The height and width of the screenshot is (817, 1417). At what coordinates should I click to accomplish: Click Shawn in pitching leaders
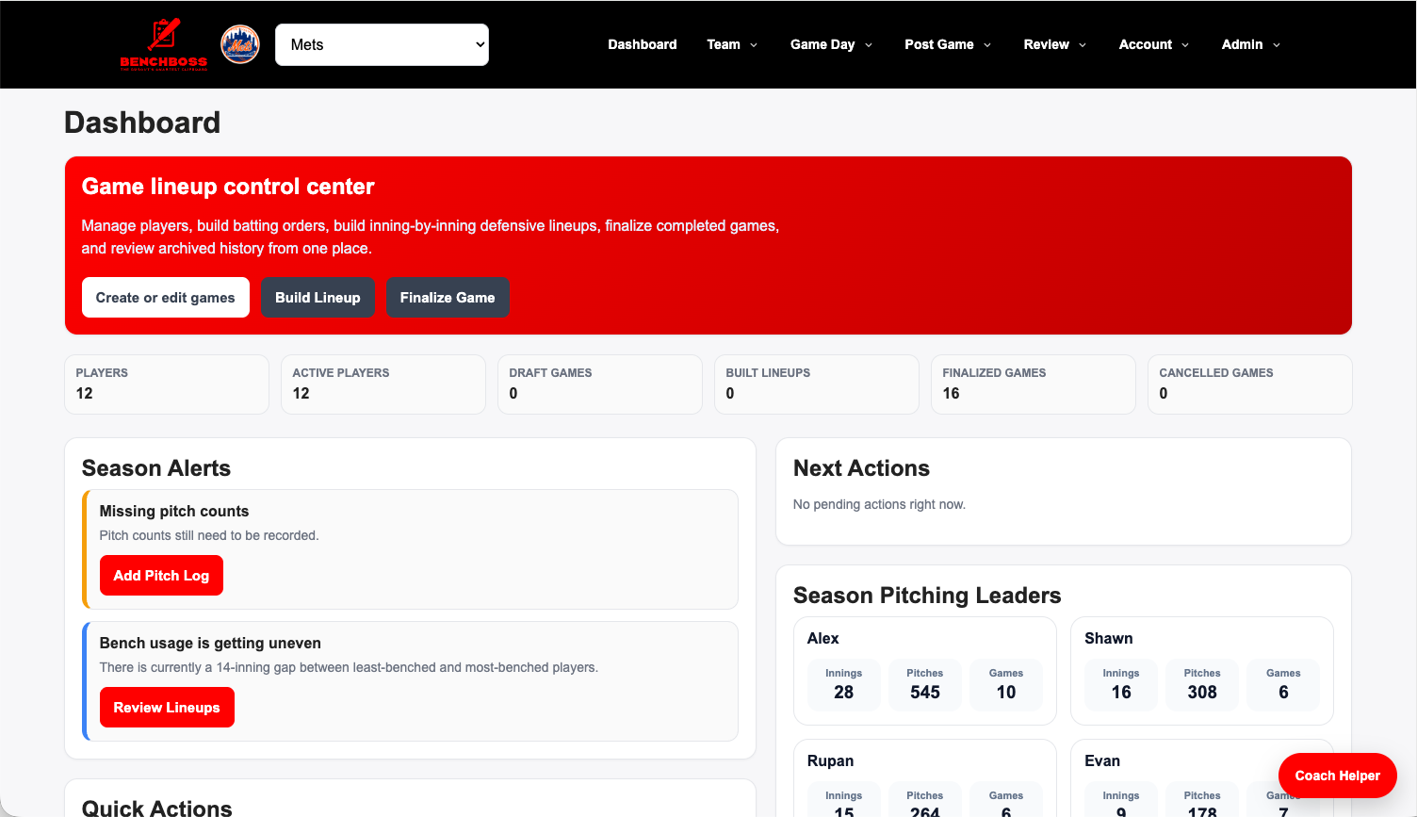(1108, 638)
